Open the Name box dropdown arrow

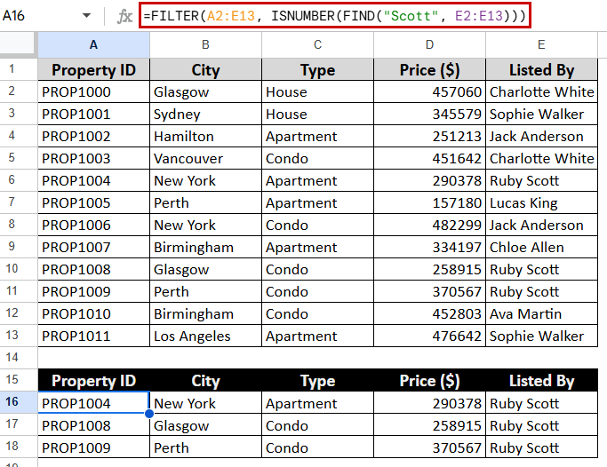(87, 16)
